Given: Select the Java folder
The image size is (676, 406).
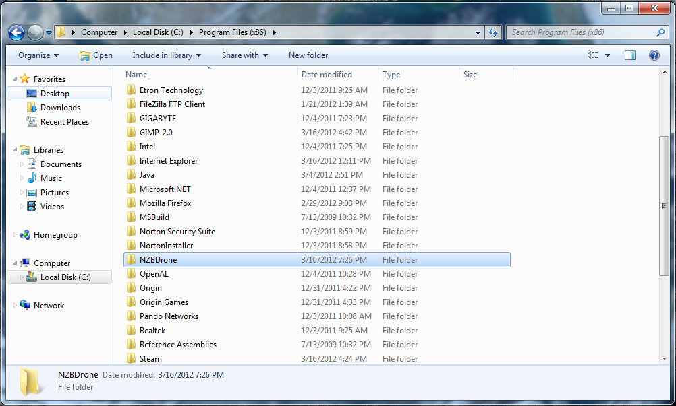Looking at the screenshot, I should (x=317, y=175).
